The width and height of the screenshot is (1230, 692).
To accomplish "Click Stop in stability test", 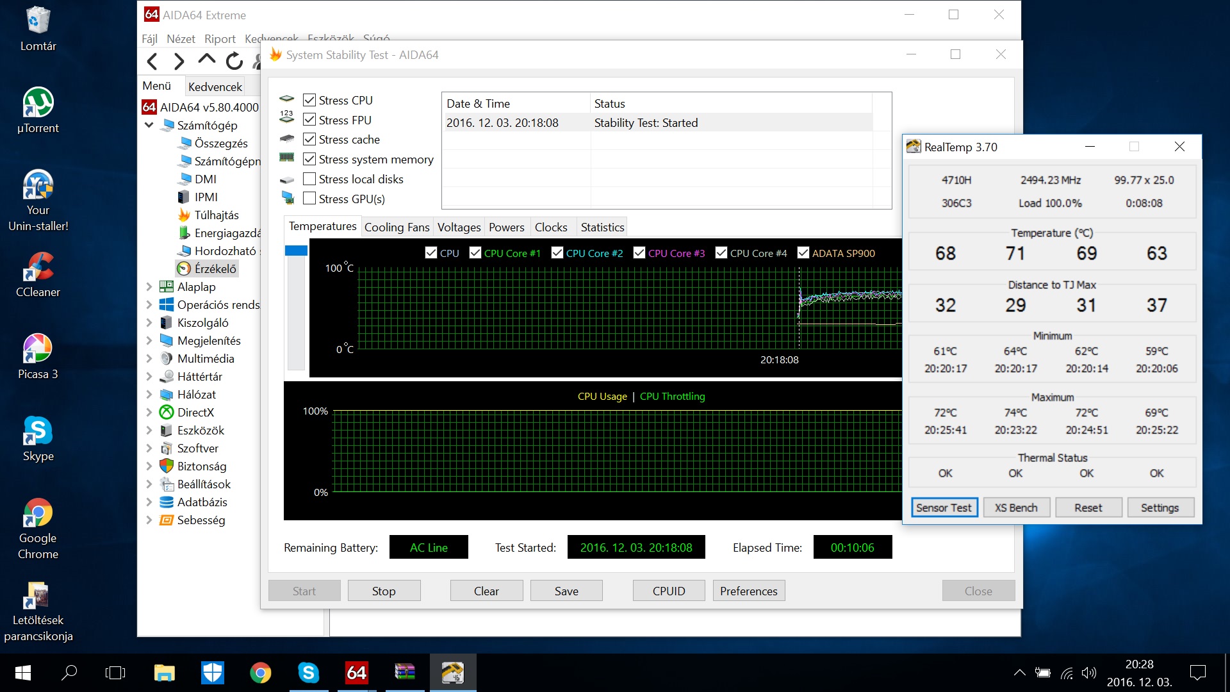I will pos(384,591).
